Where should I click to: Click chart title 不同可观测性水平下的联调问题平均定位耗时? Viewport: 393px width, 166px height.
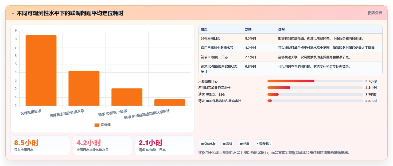point(70,13)
